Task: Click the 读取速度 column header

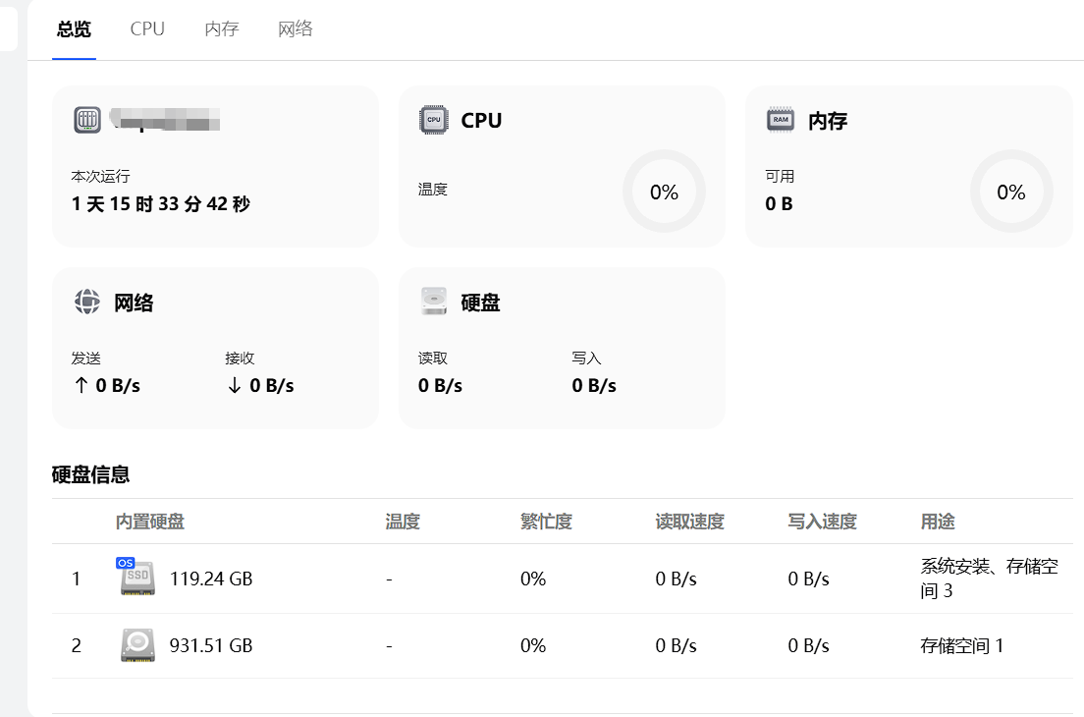Action: coord(689,522)
